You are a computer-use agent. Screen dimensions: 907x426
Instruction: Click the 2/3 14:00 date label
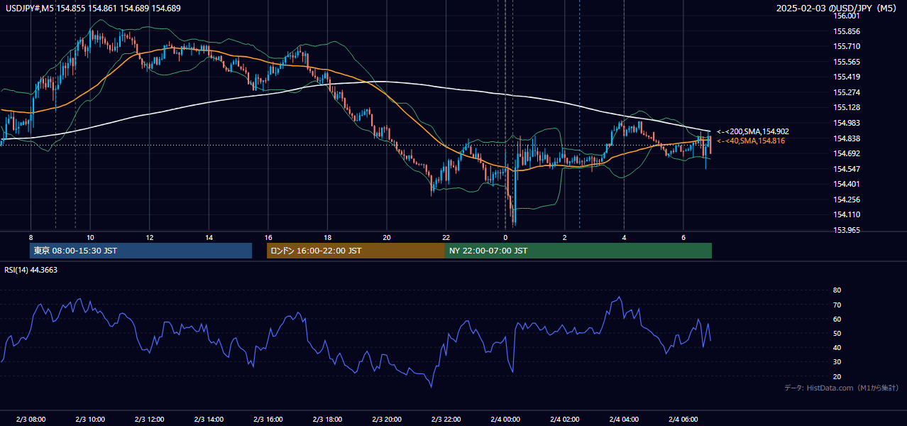coord(209,419)
